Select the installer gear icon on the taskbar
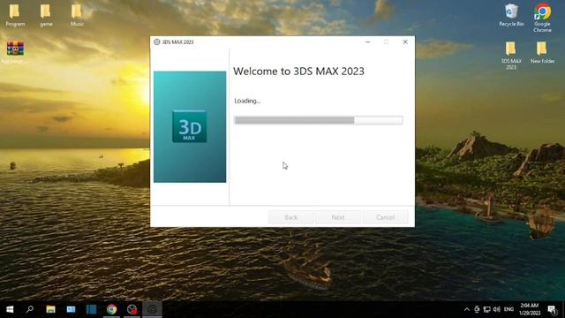The image size is (565, 318). click(x=152, y=309)
